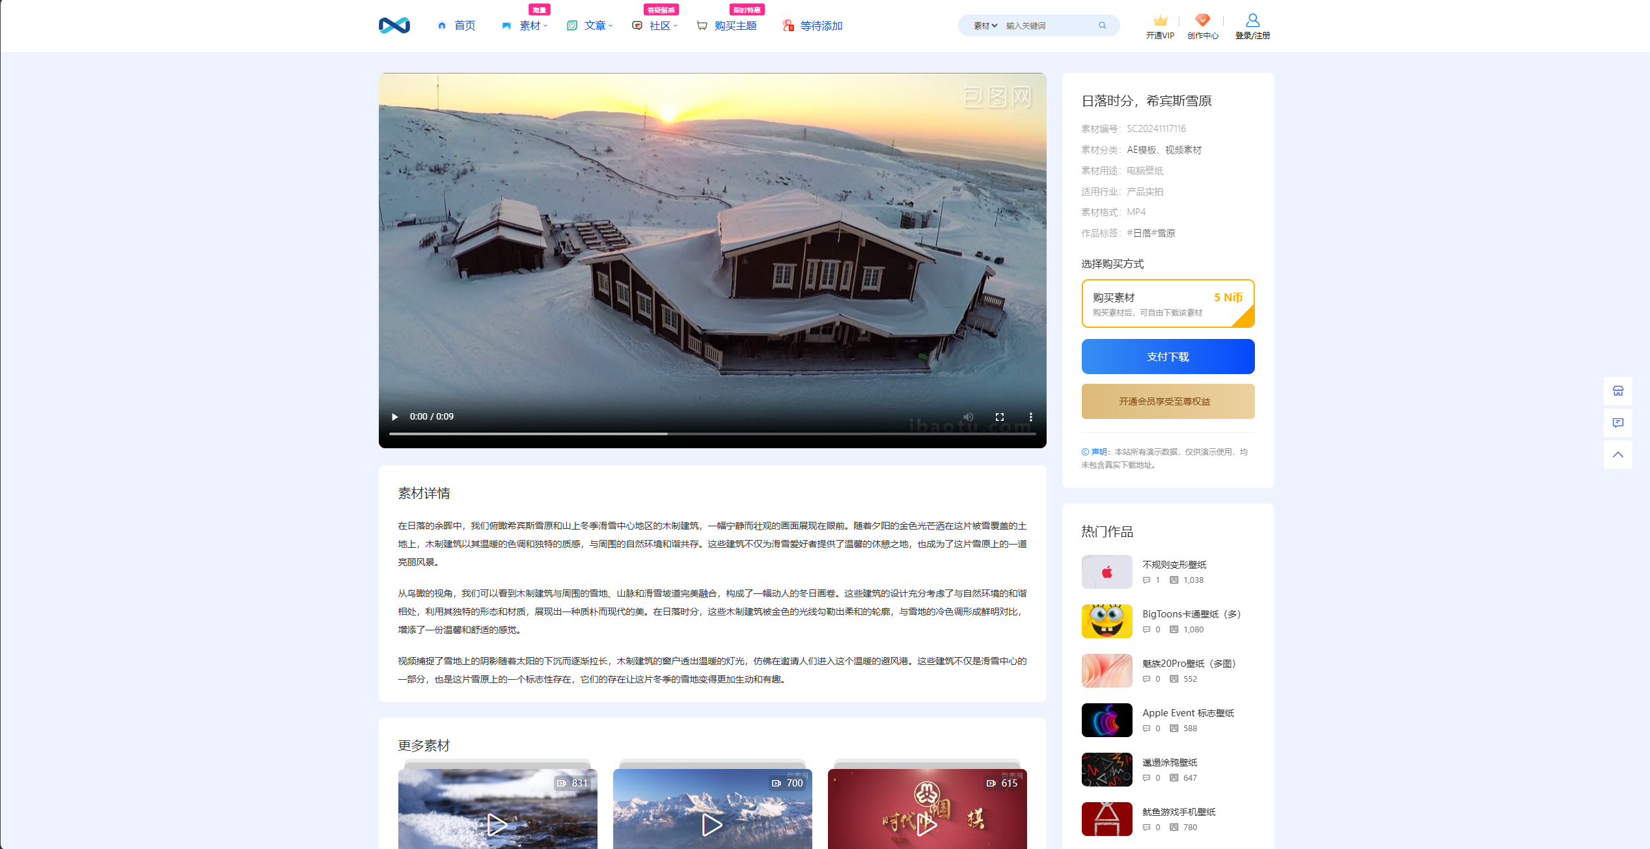Open the 等待添加 menu item

(x=813, y=25)
